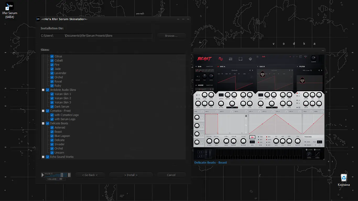358x201 pixels.
Task: Minimize the skin preview window
Action: tap(323, 50)
